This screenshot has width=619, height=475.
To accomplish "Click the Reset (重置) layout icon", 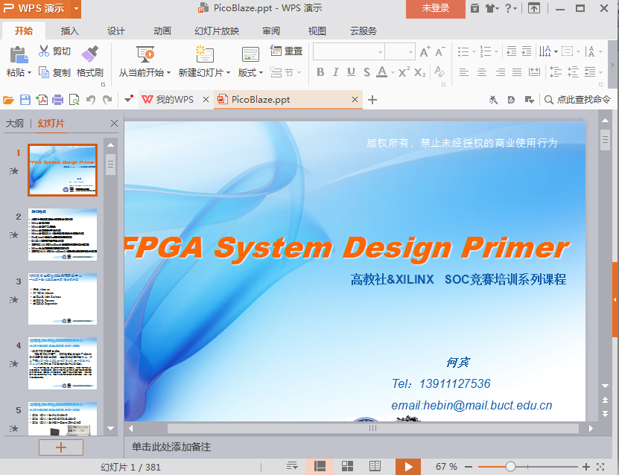I will click(x=276, y=51).
